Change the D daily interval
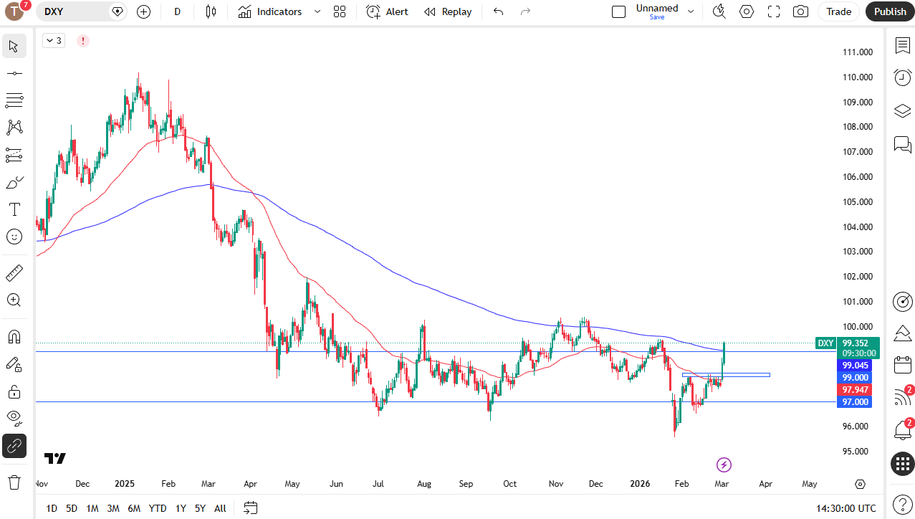Image resolution: width=915 pixels, height=519 pixels. point(178,11)
